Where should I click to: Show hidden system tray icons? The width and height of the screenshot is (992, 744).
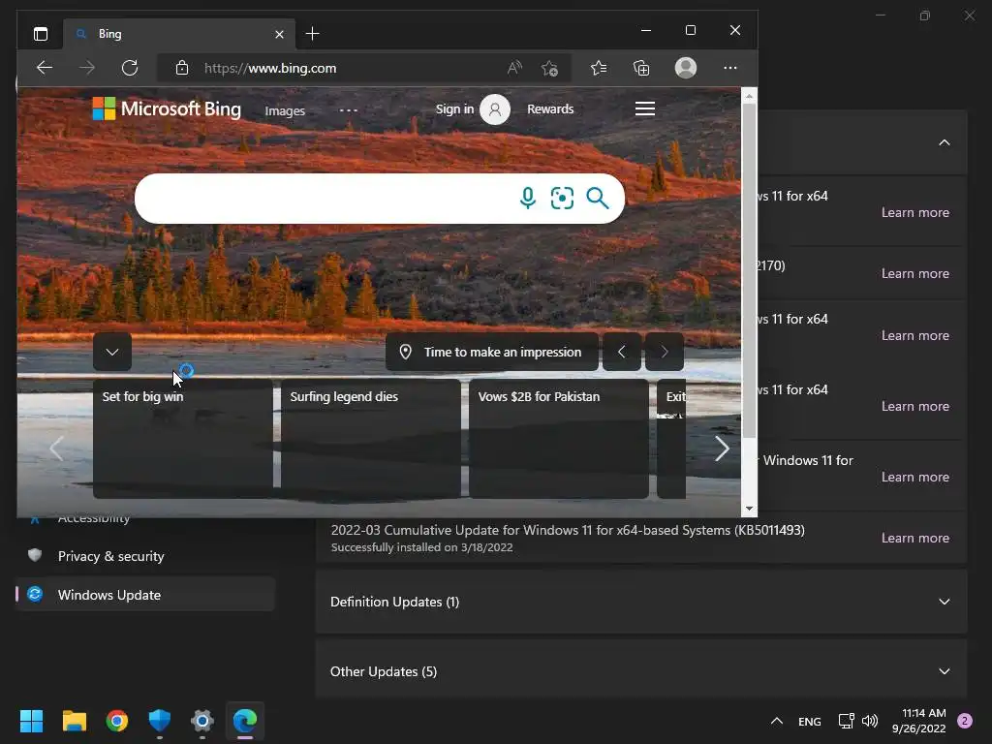[x=777, y=721]
